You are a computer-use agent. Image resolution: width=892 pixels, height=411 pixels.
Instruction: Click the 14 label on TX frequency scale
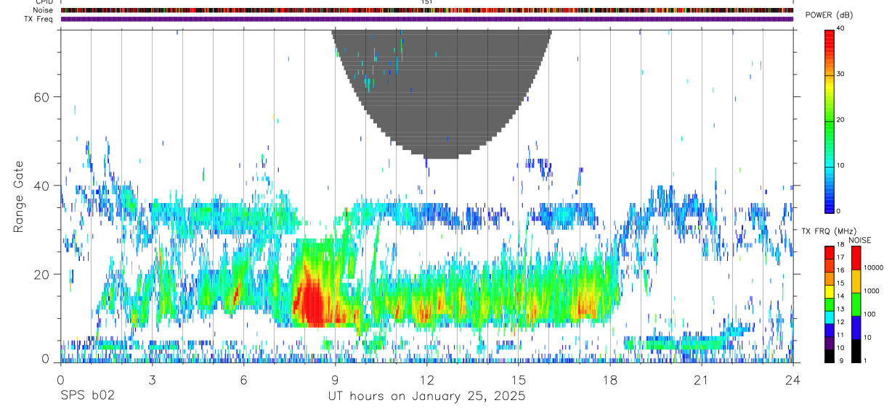tap(840, 296)
